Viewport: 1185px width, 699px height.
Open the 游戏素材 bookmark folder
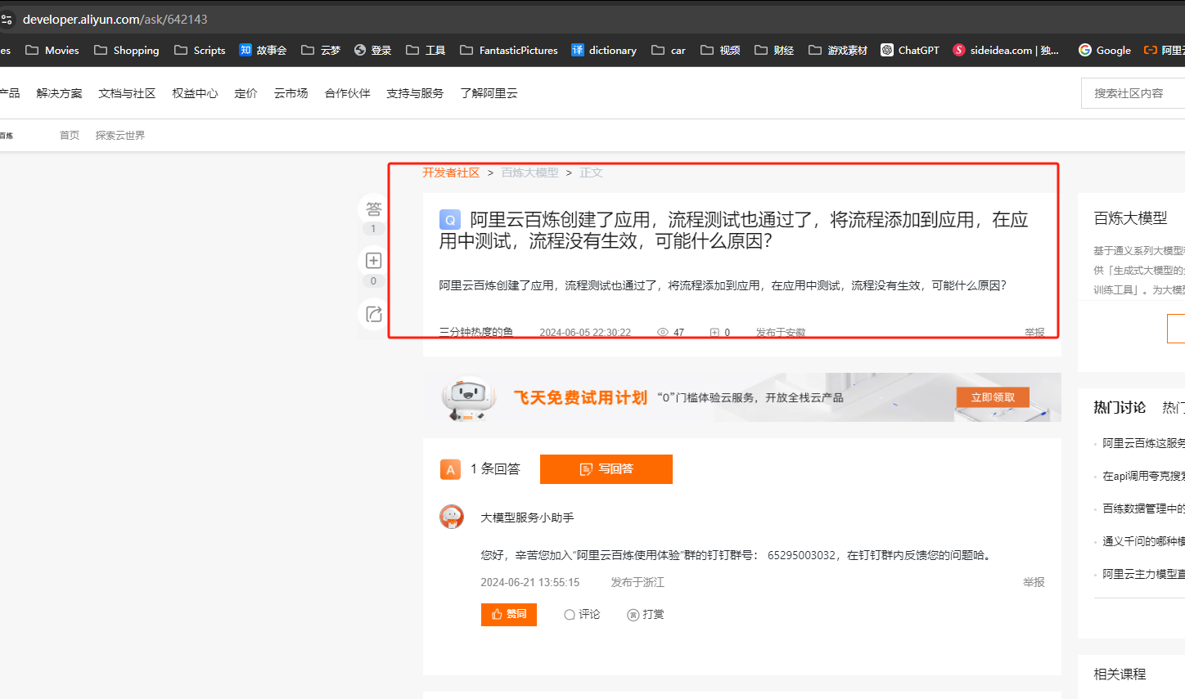838,50
